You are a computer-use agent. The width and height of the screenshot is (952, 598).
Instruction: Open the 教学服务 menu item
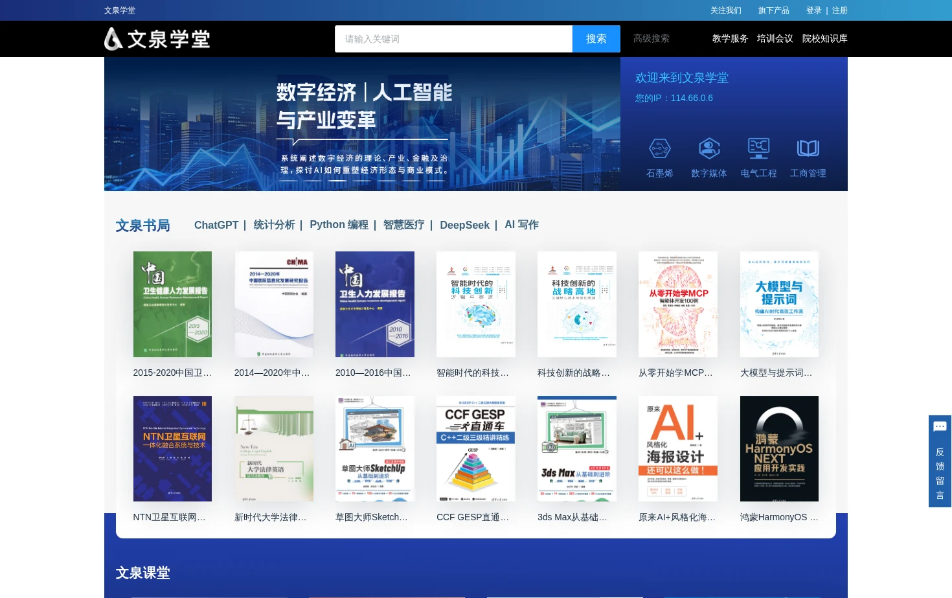[x=730, y=39]
